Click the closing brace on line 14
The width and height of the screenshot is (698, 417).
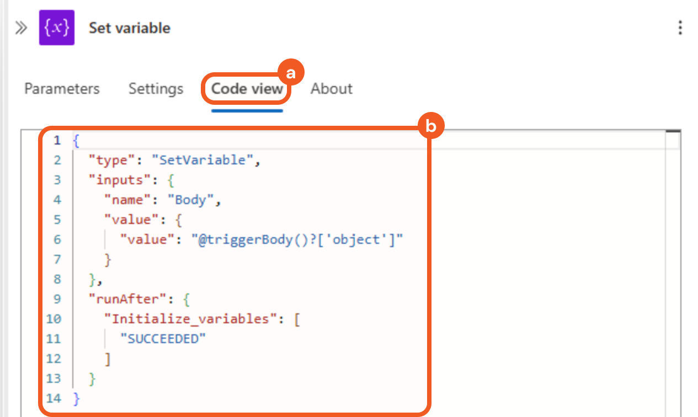(x=76, y=398)
